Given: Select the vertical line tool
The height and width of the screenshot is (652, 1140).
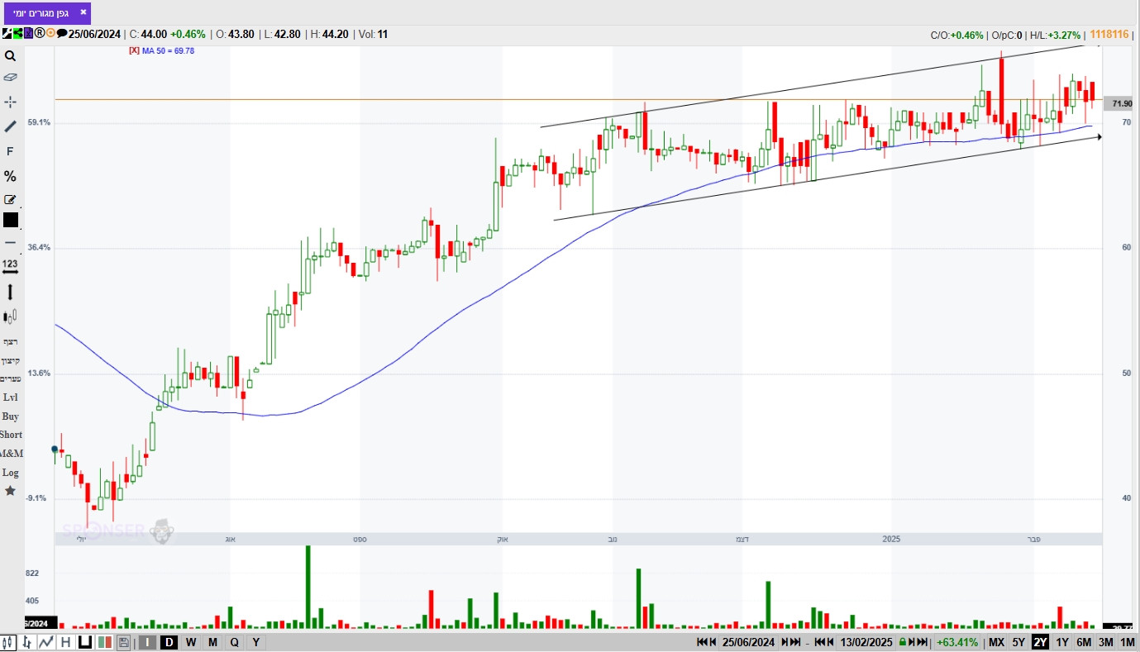Looking at the screenshot, I should coord(10,292).
